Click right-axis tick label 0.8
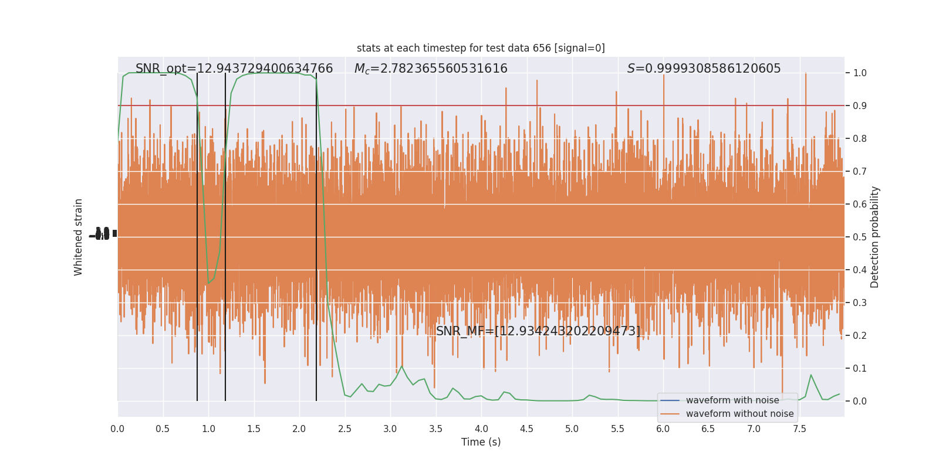Viewport: 939px width, 469px height. tap(860, 139)
